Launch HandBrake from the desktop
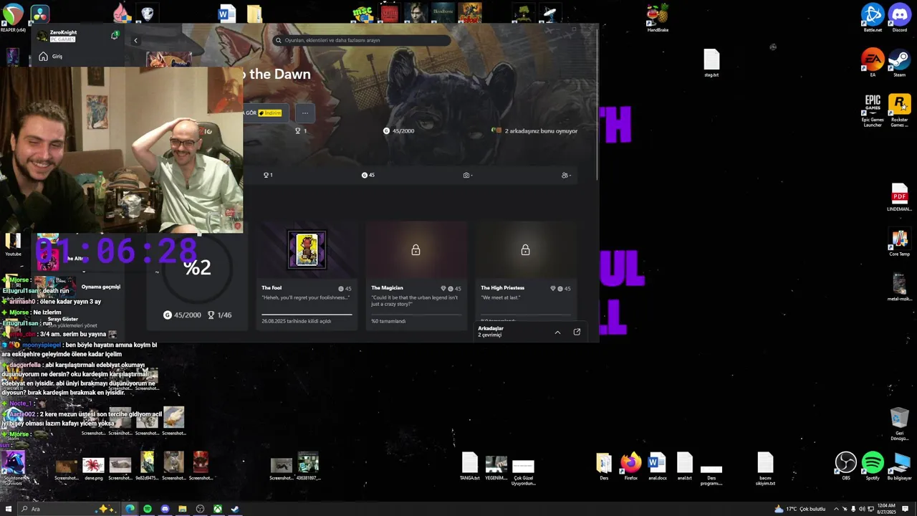917x516 pixels. [x=658, y=17]
